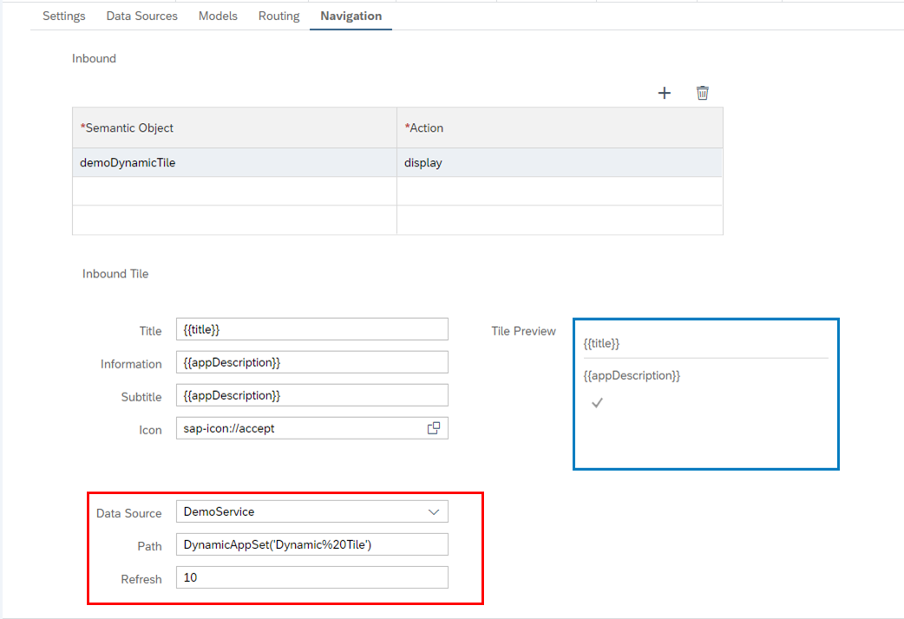The width and height of the screenshot is (904, 619).
Task: Click the Refresh field showing 10
Action: (312, 577)
